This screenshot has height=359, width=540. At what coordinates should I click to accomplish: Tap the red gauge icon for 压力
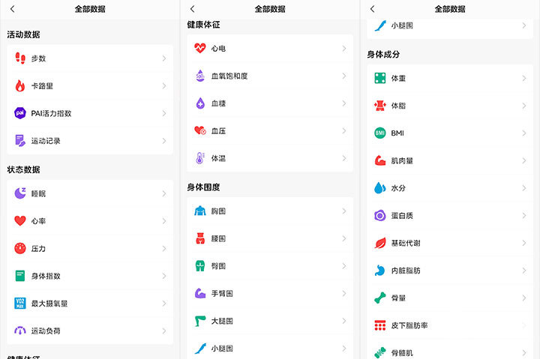(x=20, y=248)
